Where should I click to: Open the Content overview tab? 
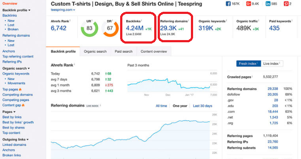tap(154, 51)
